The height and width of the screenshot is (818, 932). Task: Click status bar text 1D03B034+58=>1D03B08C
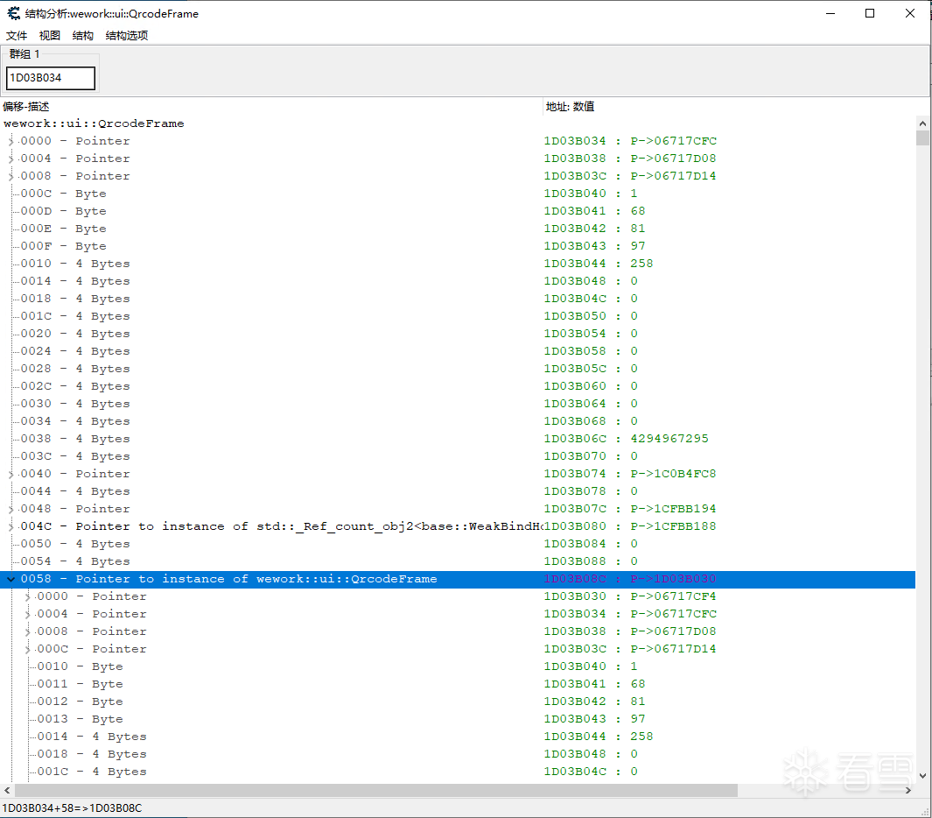(x=72, y=808)
